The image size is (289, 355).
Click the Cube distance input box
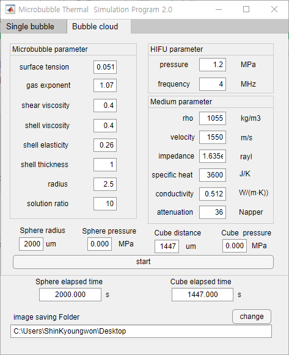[167, 246]
